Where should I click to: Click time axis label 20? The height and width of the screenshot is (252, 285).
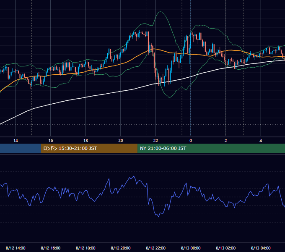[x=121, y=141]
